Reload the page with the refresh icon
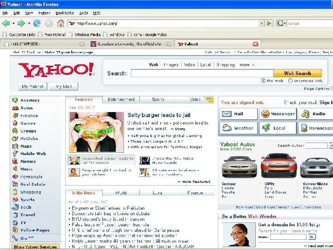The image size is (333, 250). [x=37, y=23]
